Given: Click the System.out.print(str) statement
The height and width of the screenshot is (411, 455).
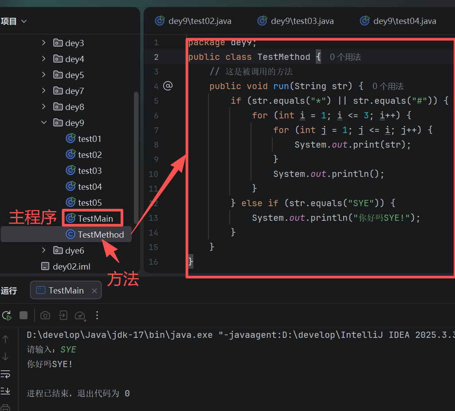Looking at the screenshot, I should pyautogui.click(x=353, y=145).
